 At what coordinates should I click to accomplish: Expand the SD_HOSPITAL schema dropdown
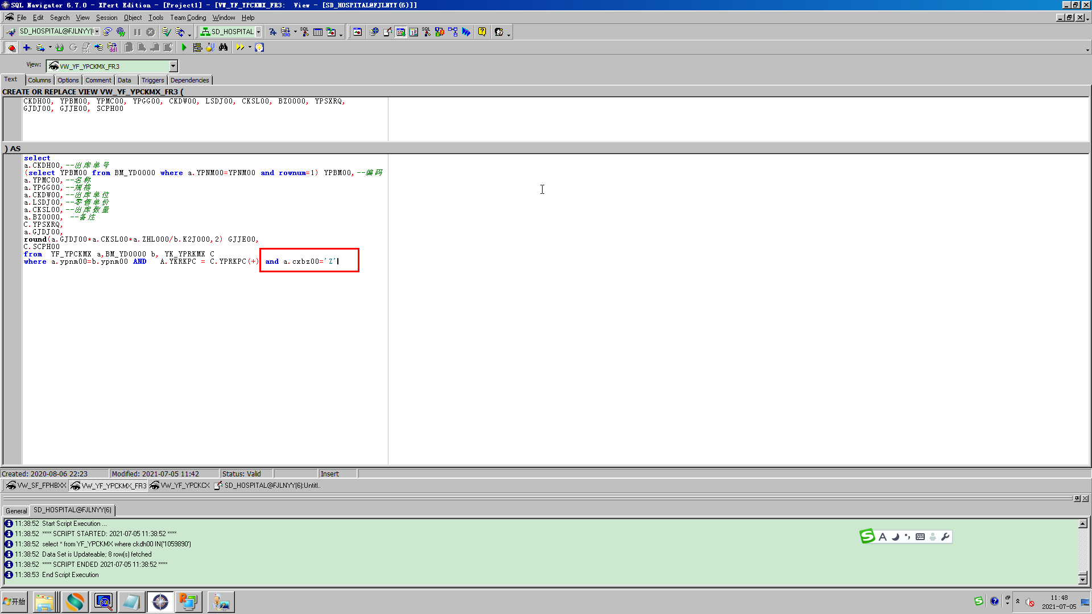pyautogui.click(x=258, y=32)
